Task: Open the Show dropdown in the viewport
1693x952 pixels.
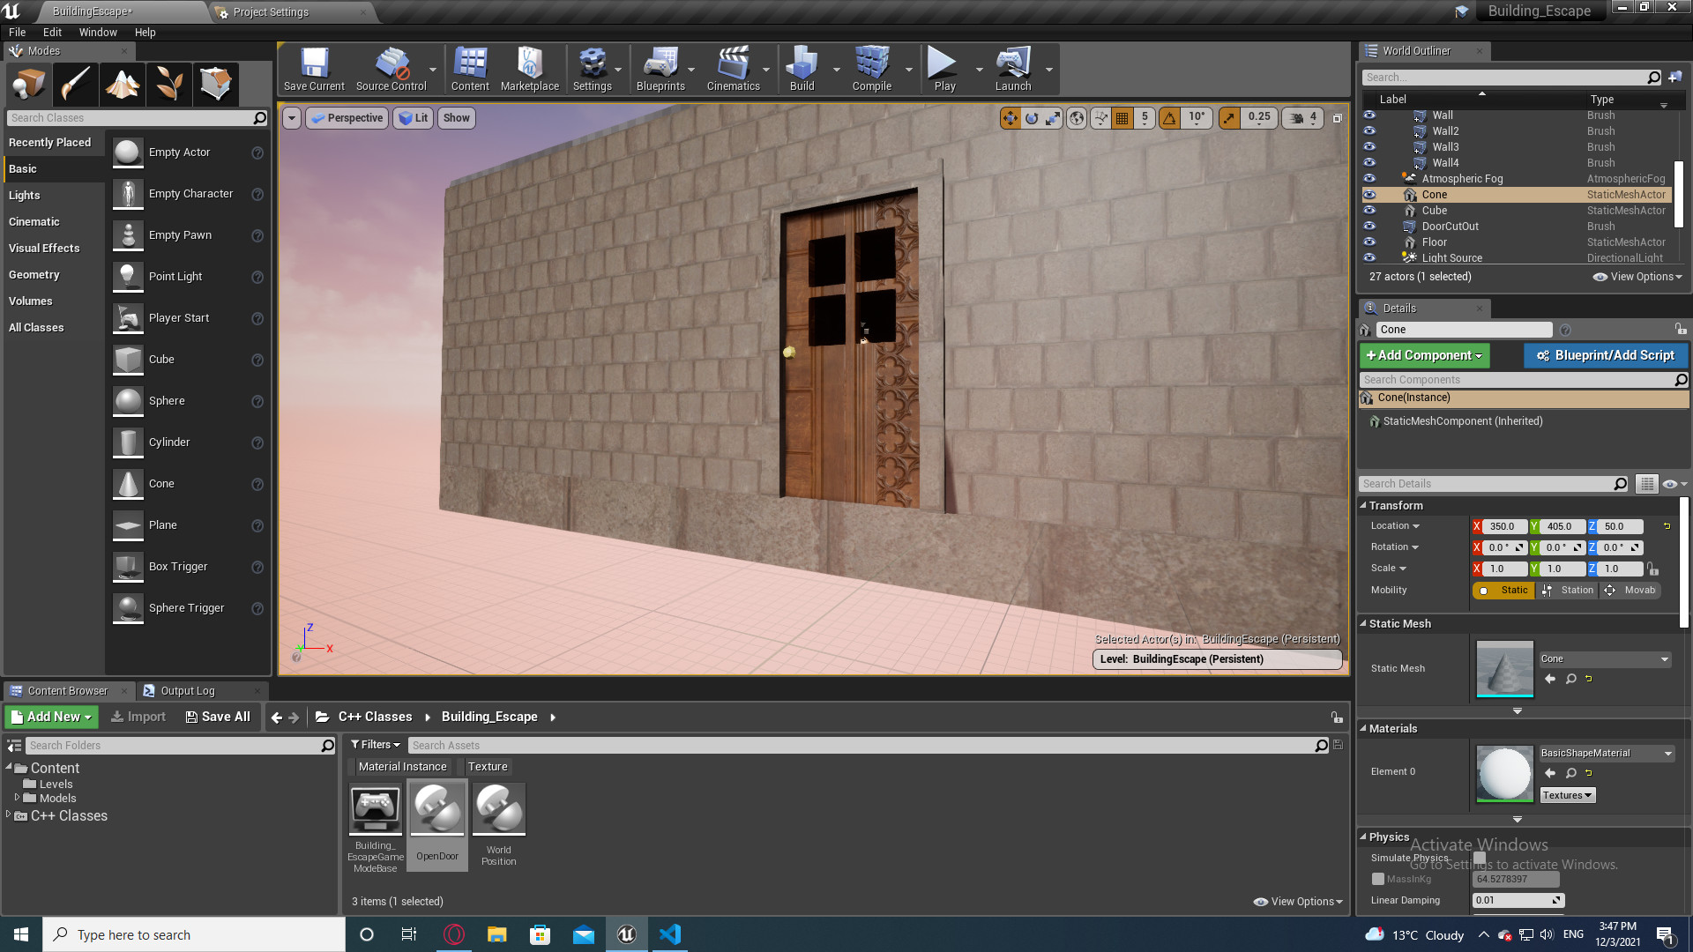Action: tap(456, 117)
